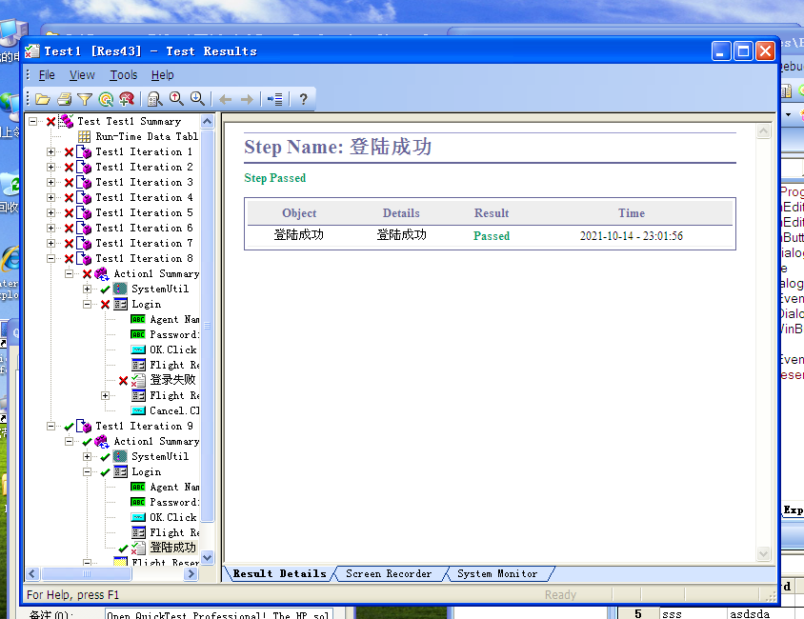Click the Print toolbar icon

(x=64, y=99)
